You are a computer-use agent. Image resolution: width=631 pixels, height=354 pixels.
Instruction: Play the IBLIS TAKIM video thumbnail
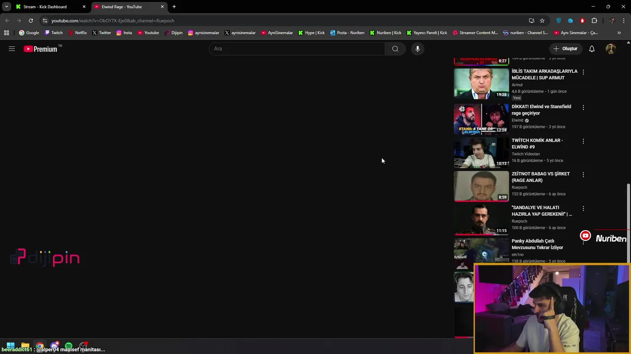click(x=481, y=84)
